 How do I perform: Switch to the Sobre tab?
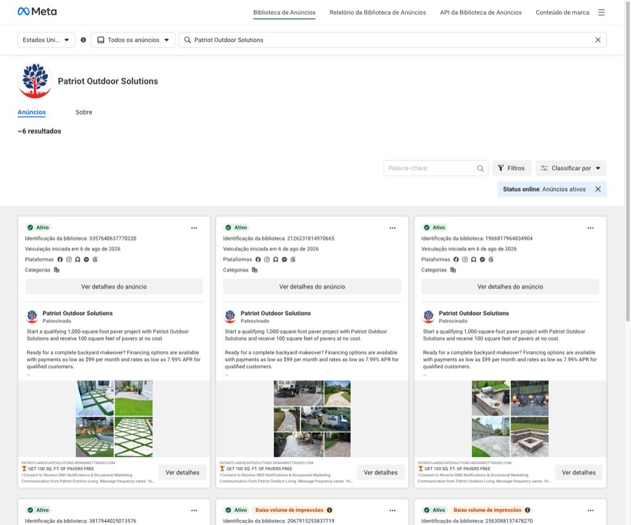point(84,112)
